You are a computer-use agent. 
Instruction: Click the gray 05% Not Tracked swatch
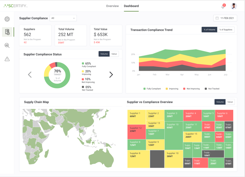point(83,87)
